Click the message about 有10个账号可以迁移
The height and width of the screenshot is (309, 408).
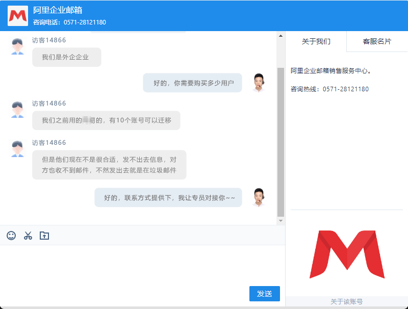point(106,120)
